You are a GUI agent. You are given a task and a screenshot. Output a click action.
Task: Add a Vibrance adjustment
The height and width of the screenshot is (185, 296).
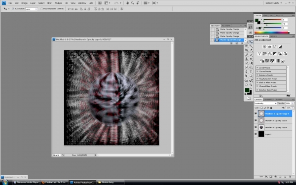click(x=259, y=54)
